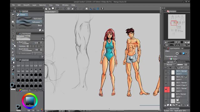Viewport: 200px width, 112px height.
Task: Select the Ruler tool in toolbox
Action: [x=13, y=74]
